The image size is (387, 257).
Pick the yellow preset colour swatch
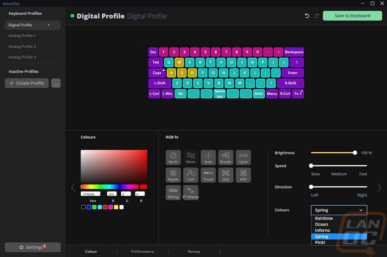coord(116,207)
